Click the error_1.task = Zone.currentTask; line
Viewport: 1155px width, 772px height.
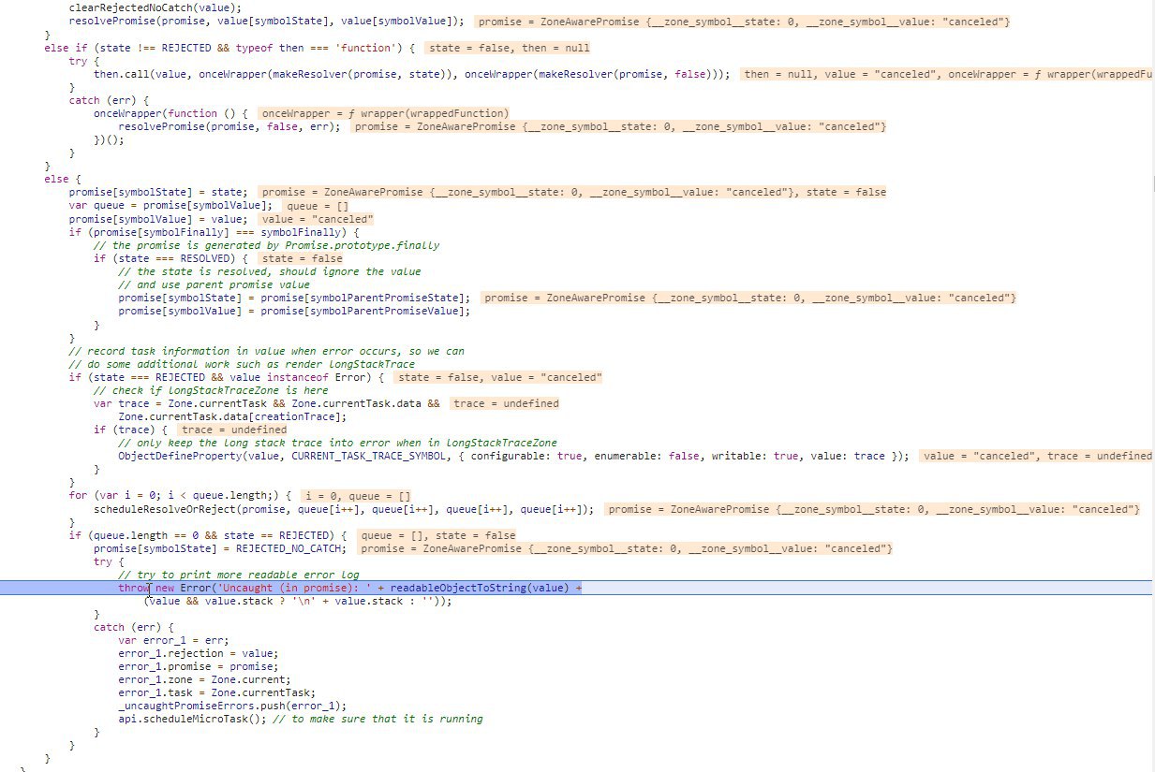(217, 692)
